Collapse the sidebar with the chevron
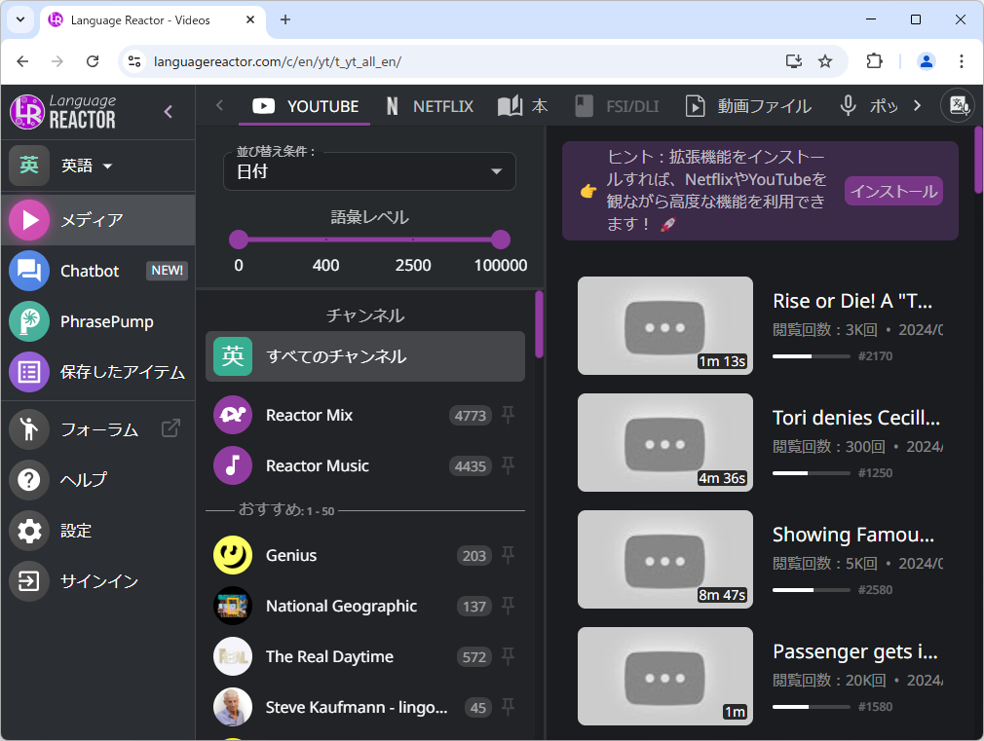 click(167, 111)
